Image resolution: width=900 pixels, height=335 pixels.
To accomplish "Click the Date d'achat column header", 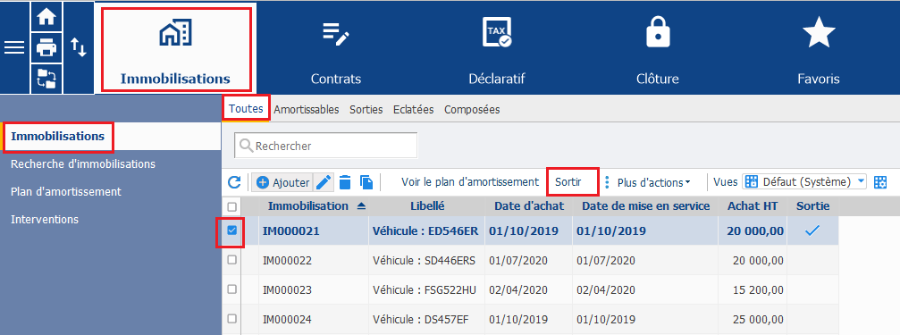I will pyautogui.click(x=528, y=206).
